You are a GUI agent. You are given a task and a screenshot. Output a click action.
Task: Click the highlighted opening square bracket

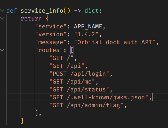pyautogui.click(x=72, y=50)
